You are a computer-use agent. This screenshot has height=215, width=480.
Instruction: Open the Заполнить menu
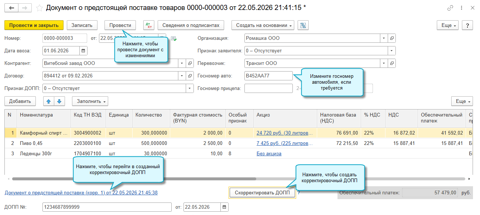point(90,101)
